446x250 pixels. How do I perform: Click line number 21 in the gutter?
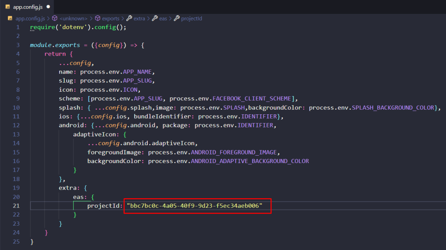[x=16, y=206]
